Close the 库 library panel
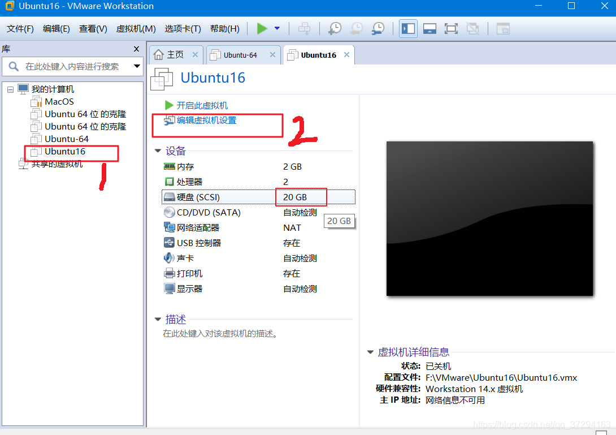616x435 pixels. tap(136, 49)
